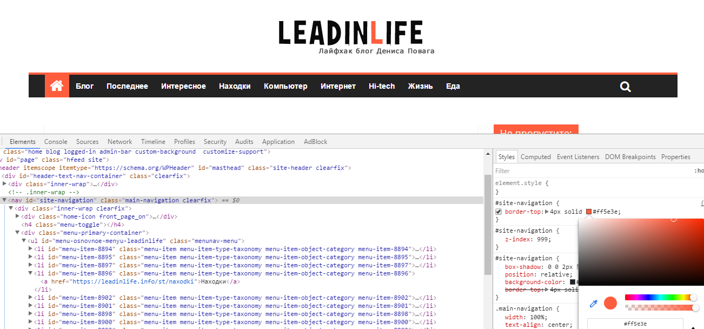The height and width of the screenshot is (329, 704).
Task: Expand the menu-item-8894 list element
Action: (x=30, y=249)
